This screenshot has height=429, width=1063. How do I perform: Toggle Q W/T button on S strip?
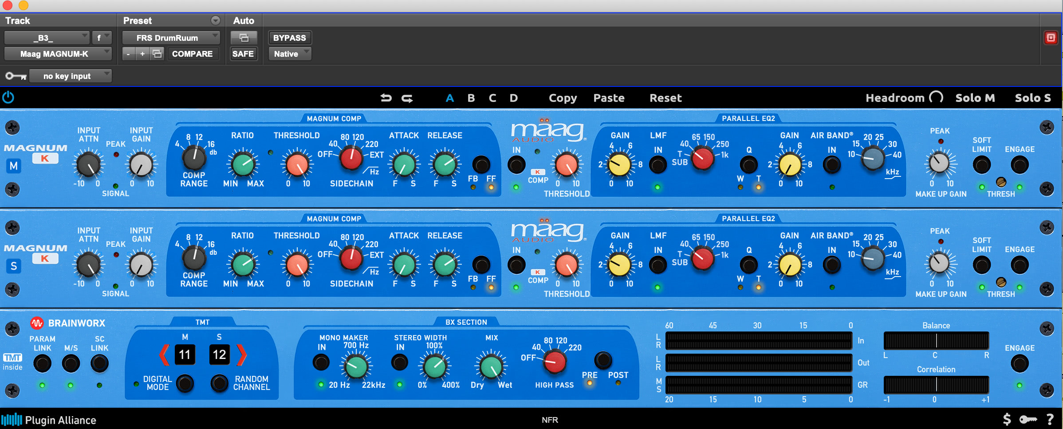[749, 265]
